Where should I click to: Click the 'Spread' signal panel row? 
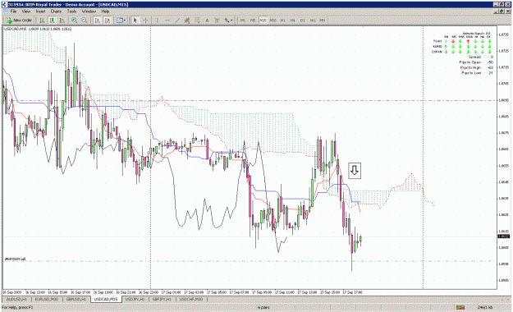click(480, 57)
